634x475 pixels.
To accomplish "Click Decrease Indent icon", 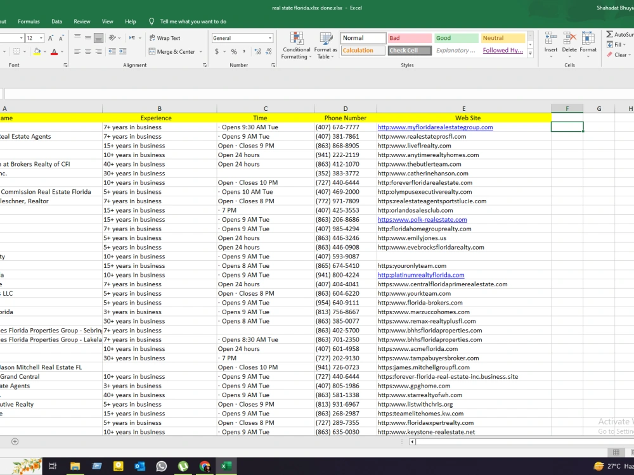I will 112,52.
